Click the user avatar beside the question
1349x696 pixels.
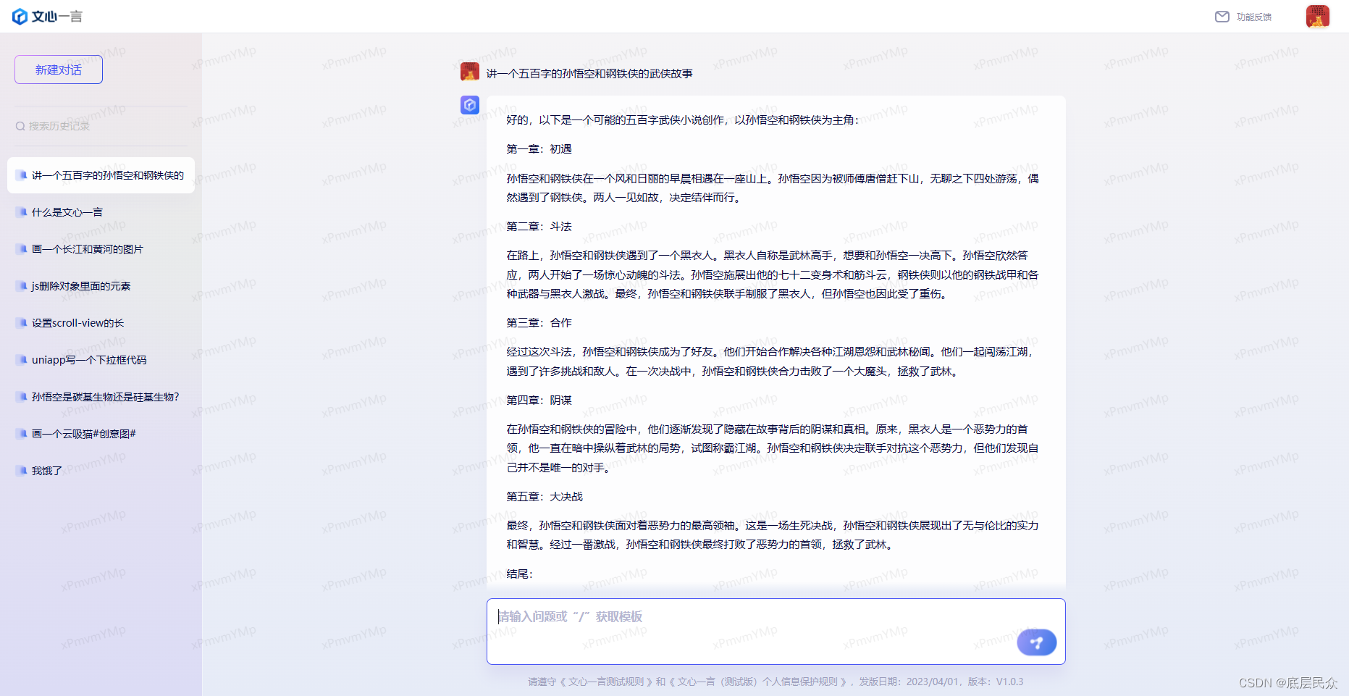tap(470, 72)
